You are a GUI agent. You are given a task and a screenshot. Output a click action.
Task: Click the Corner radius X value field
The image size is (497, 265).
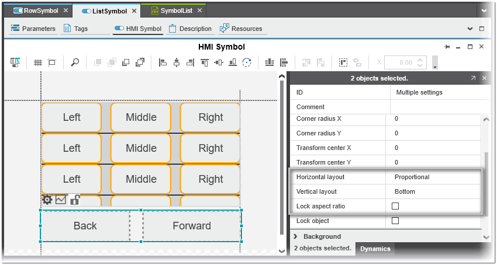point(433,118)
